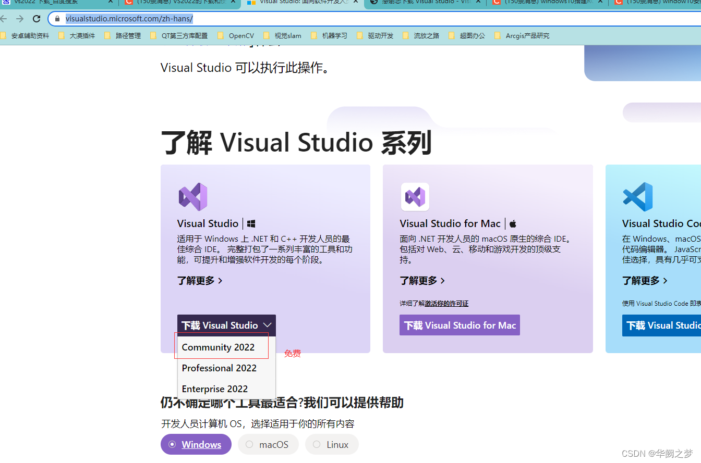Open the 视觉slam bookmark folder
This screenshot has height=463, width=701.
click(x=283, y=36)
